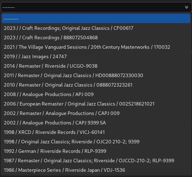The height and width of the screenshot is (177, 192).
Task: Select 2011 Remaster HD00888072330030 option
Action: (x=96, y=75)
